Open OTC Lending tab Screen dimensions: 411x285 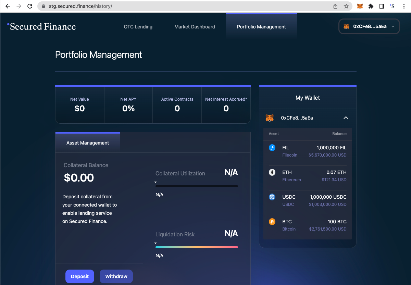138,27
